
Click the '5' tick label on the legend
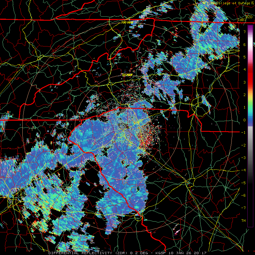coord(245,57)
